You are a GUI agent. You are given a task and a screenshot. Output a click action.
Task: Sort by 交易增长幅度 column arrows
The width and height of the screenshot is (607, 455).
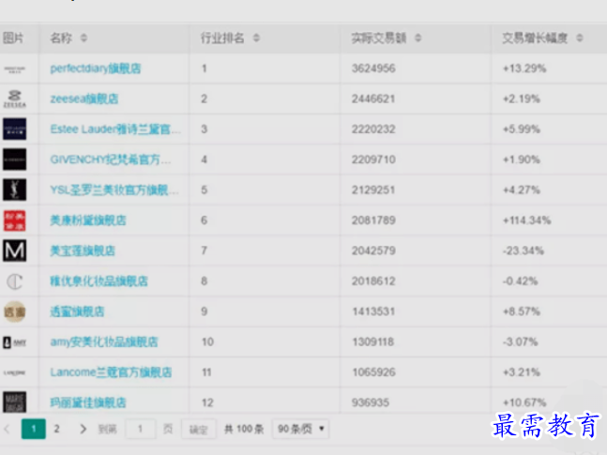click(x=580, y=38)
